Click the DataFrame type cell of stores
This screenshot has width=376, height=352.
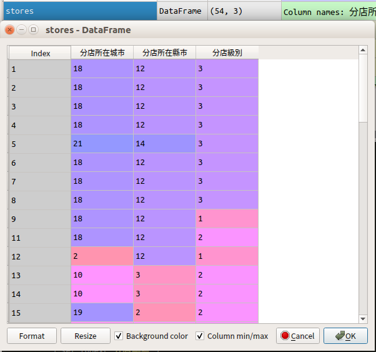pyautogui.click(x=182, y=11)
